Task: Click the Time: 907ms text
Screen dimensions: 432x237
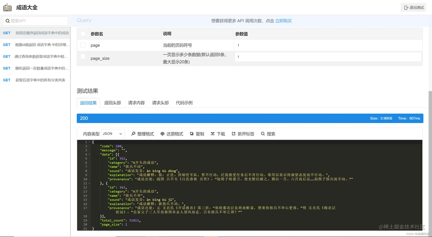Action: click(x=409, y=118)
